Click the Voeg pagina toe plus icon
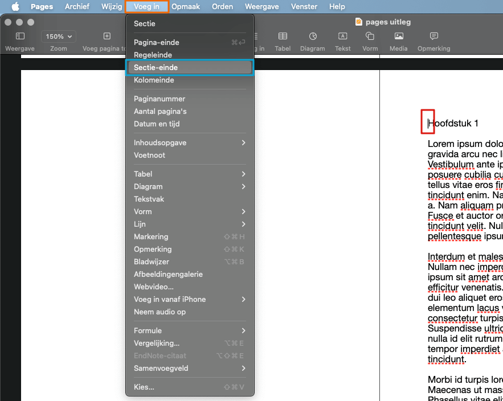Screen dimensions: 503x401 coord(107,36)
